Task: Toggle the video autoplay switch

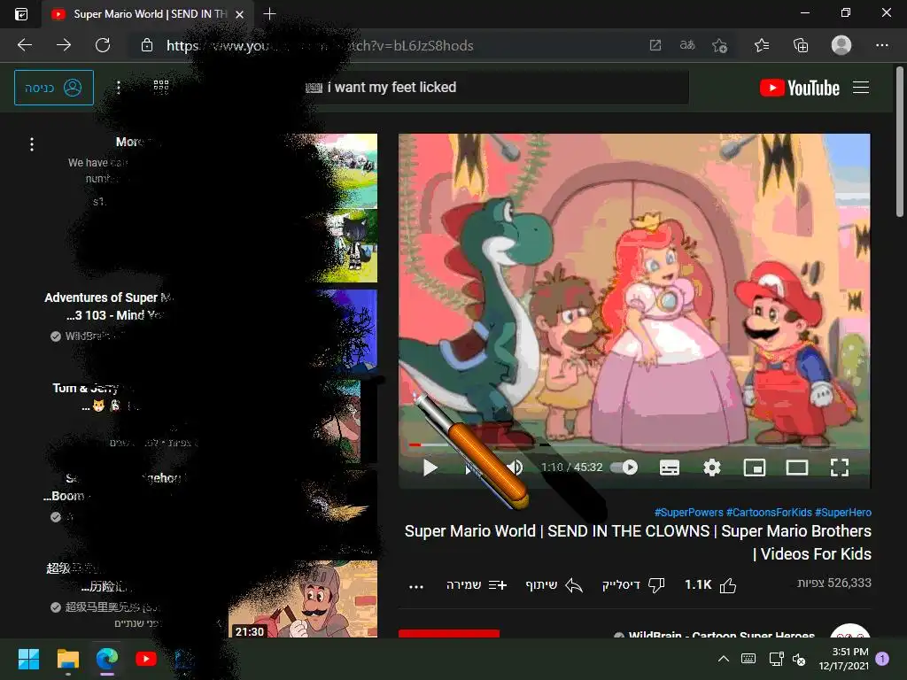Action: click(624, 467)
